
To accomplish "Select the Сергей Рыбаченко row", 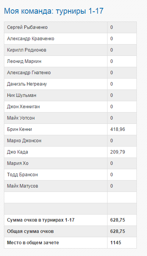I will coord(70,27).
